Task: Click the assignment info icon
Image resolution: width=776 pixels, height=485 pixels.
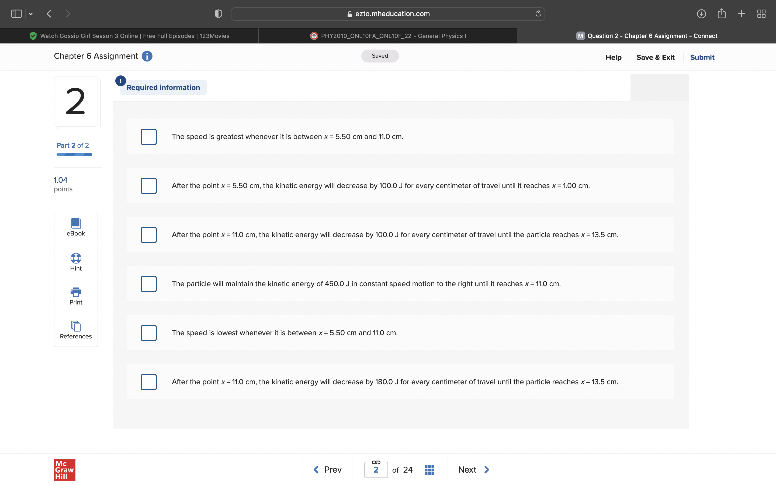Action: [x=147, y=56]
